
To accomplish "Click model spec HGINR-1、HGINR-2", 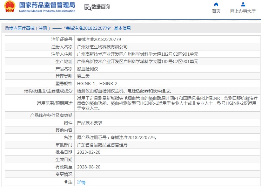I will click(x=97, y=83).
